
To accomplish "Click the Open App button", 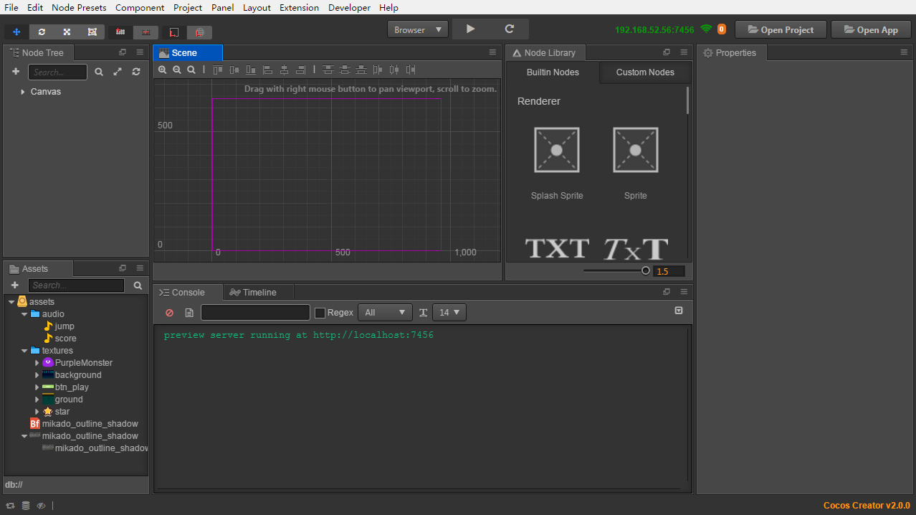I will pos(871,30).
